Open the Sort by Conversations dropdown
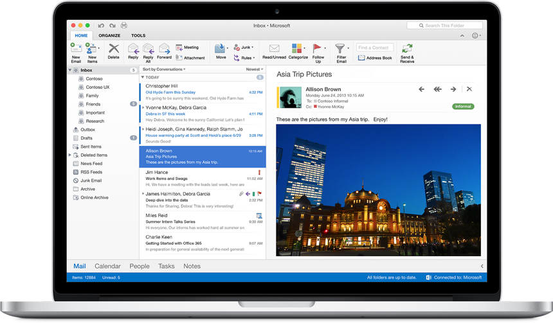Screen dimensions: 553x323 pyautogui.click(x=164, y=69)
